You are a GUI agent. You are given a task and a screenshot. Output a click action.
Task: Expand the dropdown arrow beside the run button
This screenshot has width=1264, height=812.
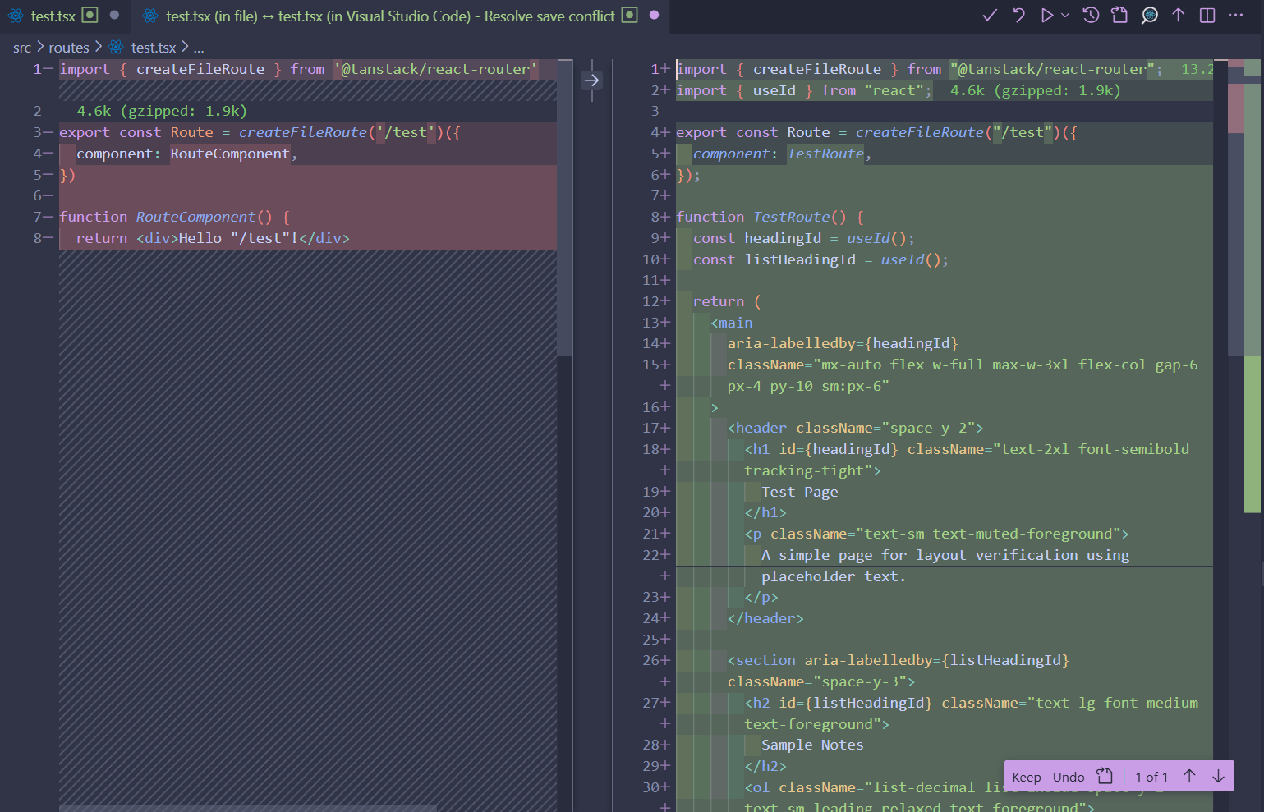pos(1065,16)
